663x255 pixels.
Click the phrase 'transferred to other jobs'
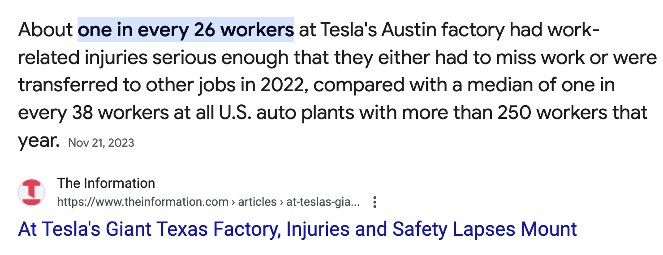coord(110,85)
